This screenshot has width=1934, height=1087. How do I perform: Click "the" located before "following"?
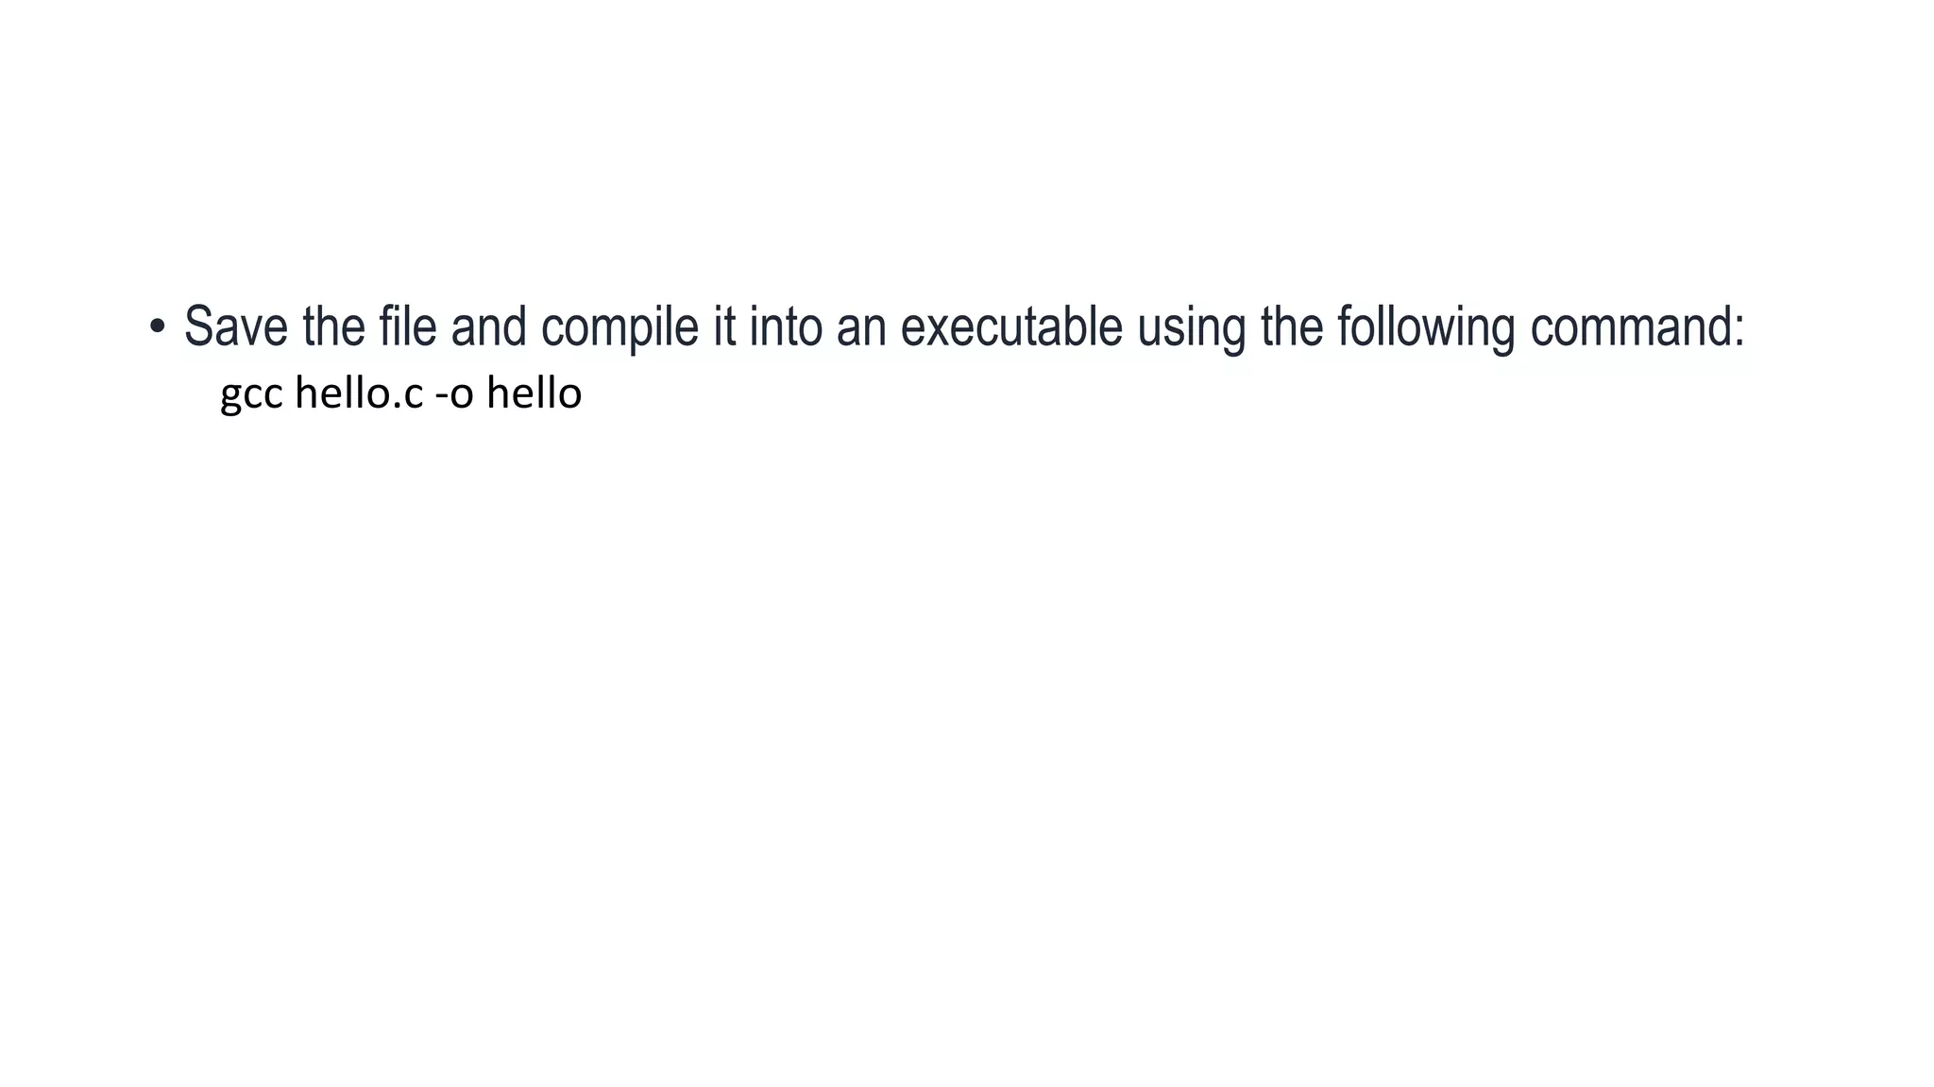(1292, 326)
